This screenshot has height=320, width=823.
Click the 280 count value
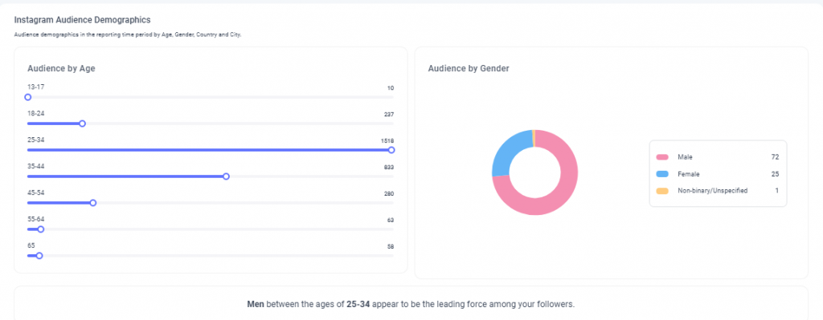click(389, 194)
